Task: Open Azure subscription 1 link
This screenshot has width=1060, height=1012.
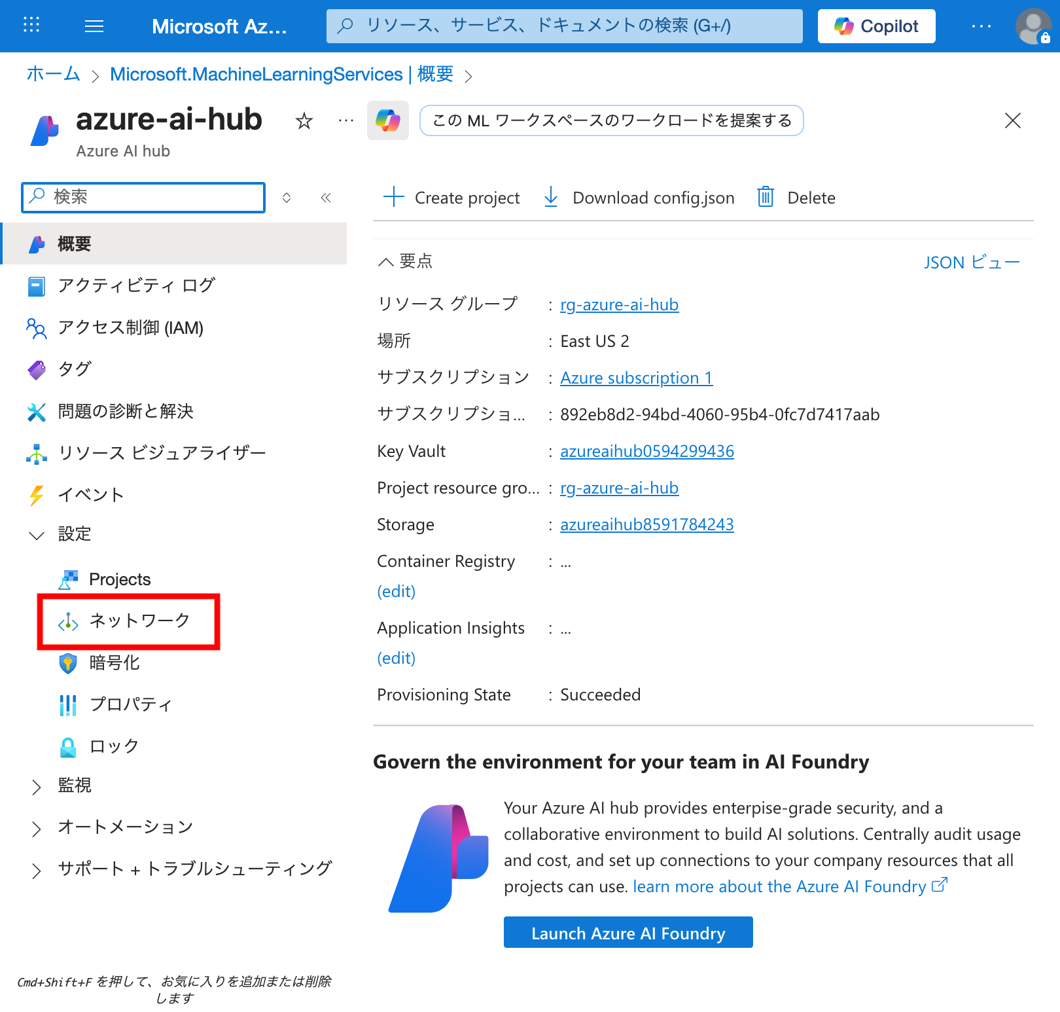Action: click(x=636, y=378)
